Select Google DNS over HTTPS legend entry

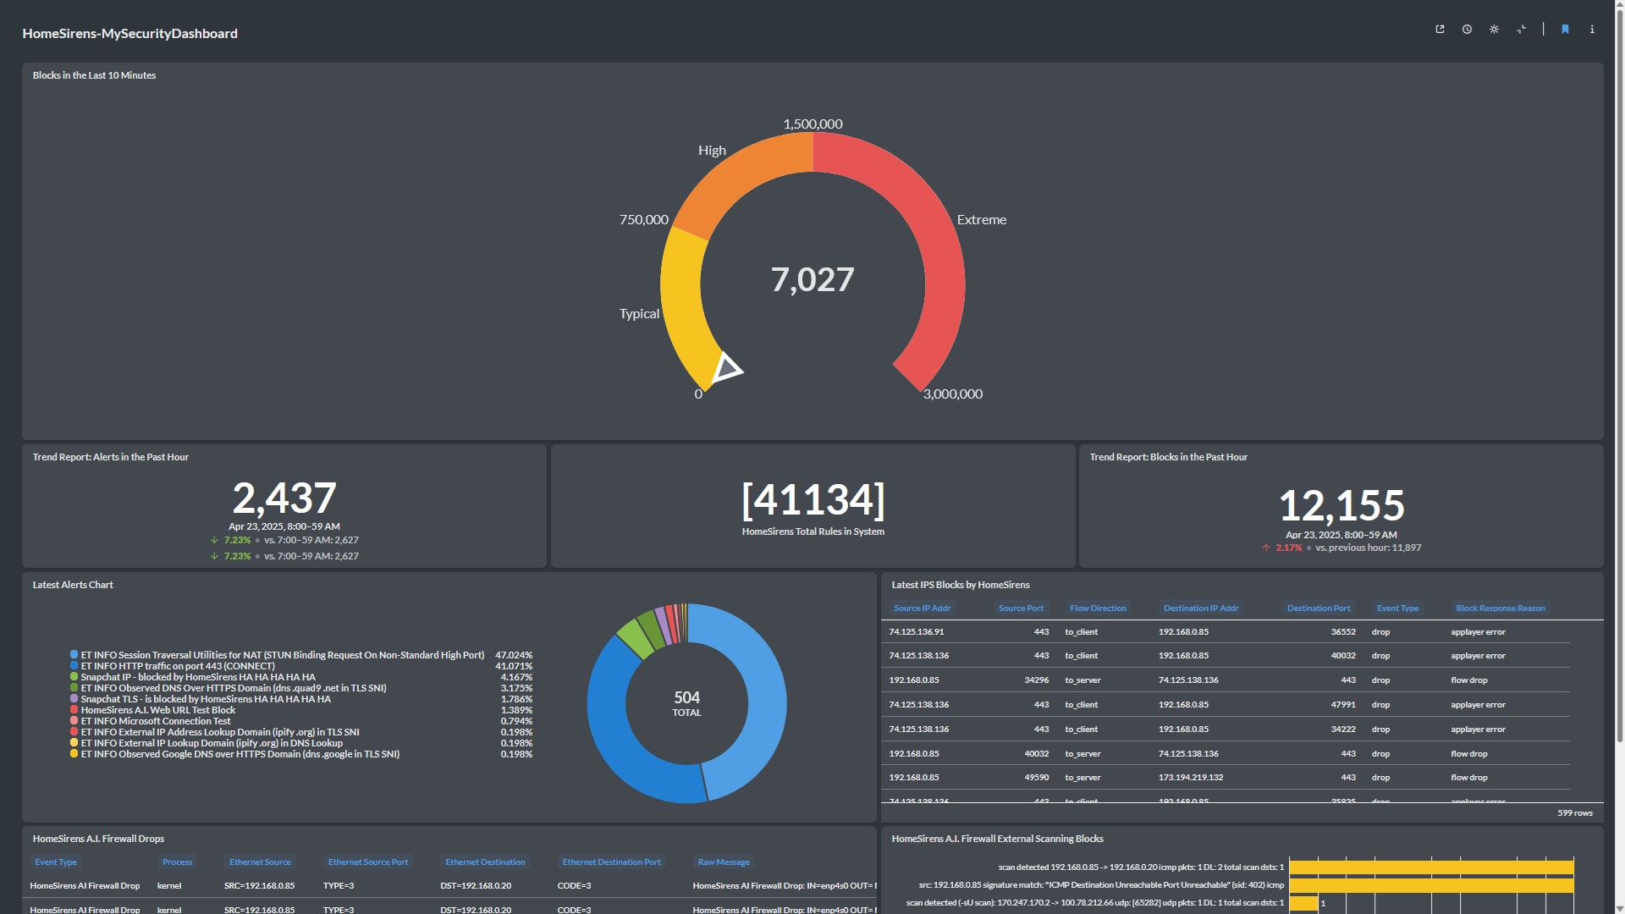point(240,754)
